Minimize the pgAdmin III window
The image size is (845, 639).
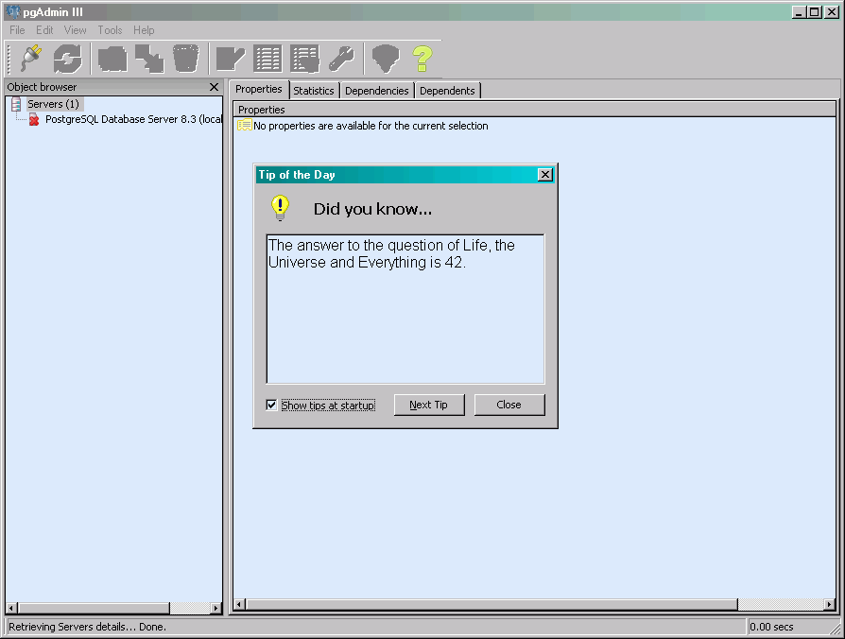click(x=799, y=12)
